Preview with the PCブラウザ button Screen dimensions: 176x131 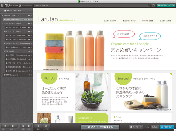point(166,127)
